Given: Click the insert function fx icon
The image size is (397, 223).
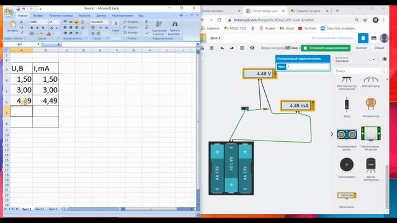Looking at the screenshot, I should [x=59, y=44].
